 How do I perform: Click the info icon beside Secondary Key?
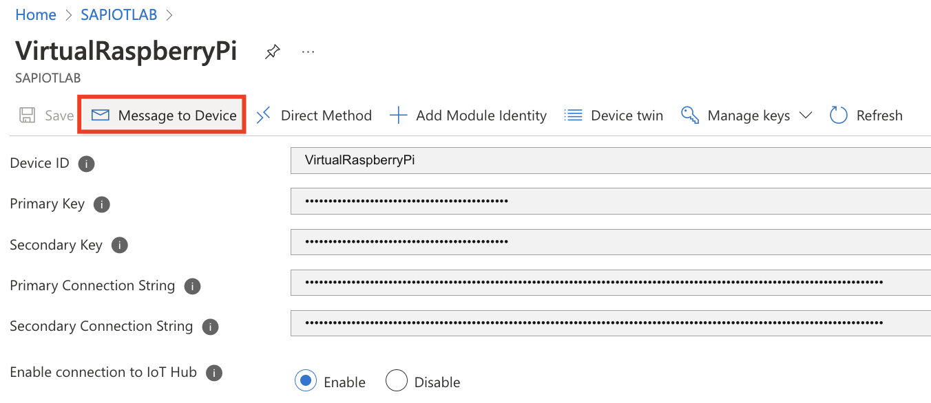(x=119, y=245)
